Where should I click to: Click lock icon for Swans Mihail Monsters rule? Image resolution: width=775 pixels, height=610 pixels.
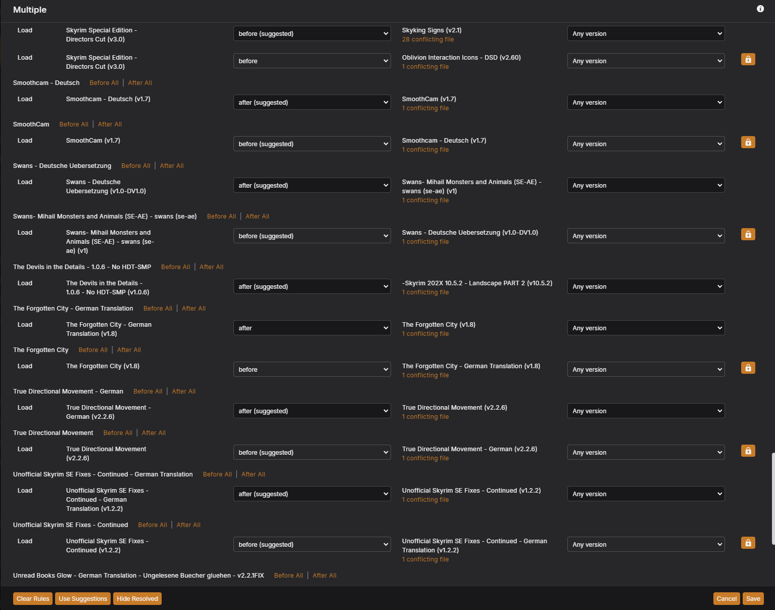[x=748, y=235]
